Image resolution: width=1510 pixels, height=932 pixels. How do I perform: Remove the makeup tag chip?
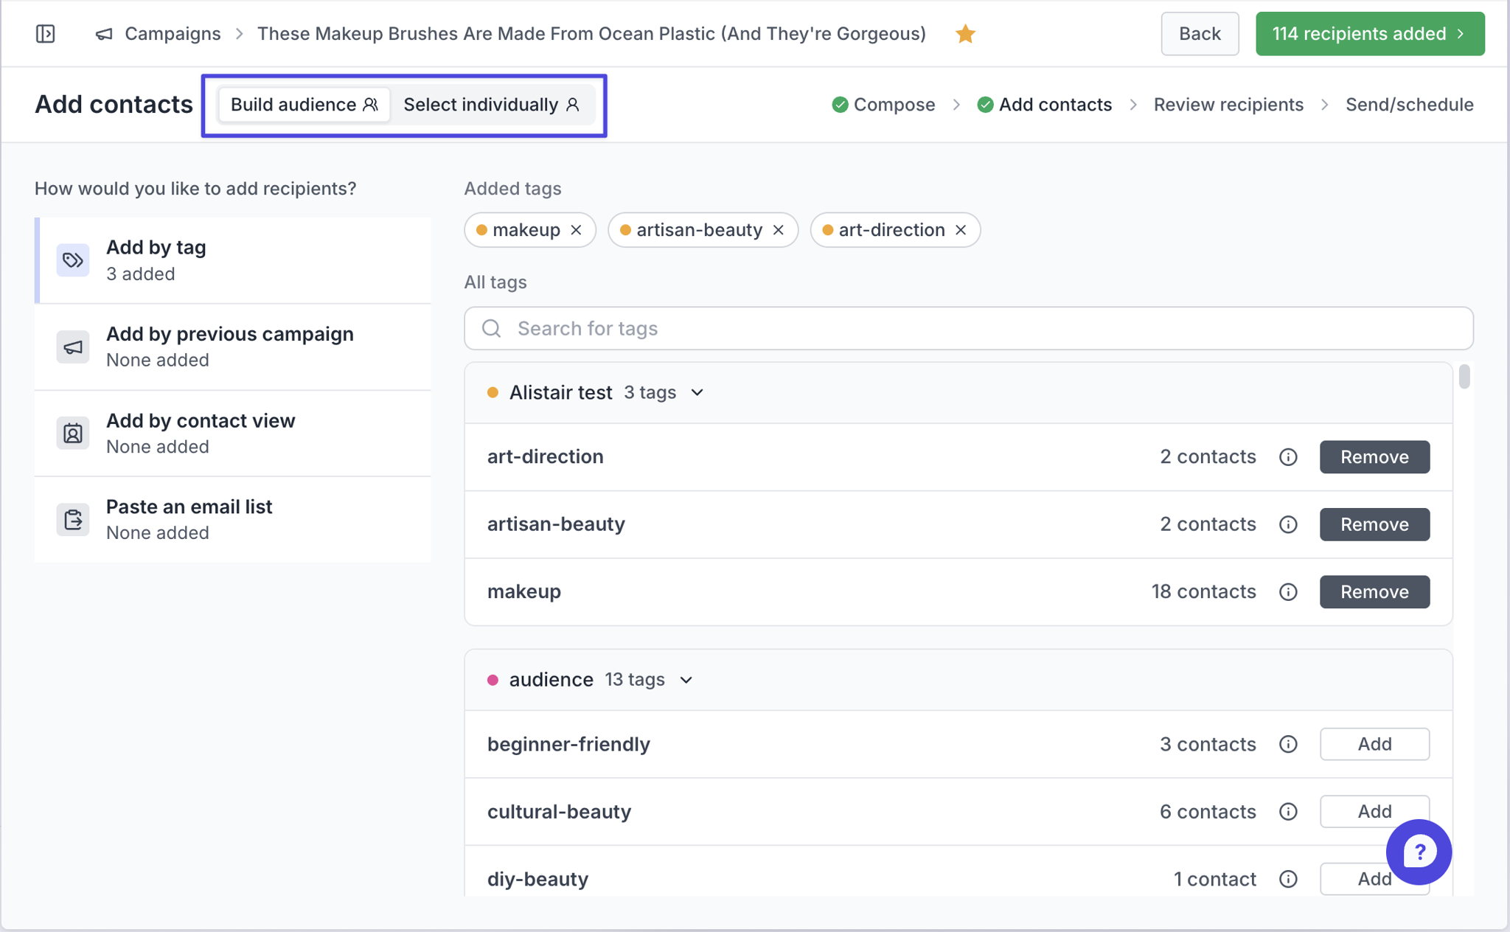tap(577, 230)
